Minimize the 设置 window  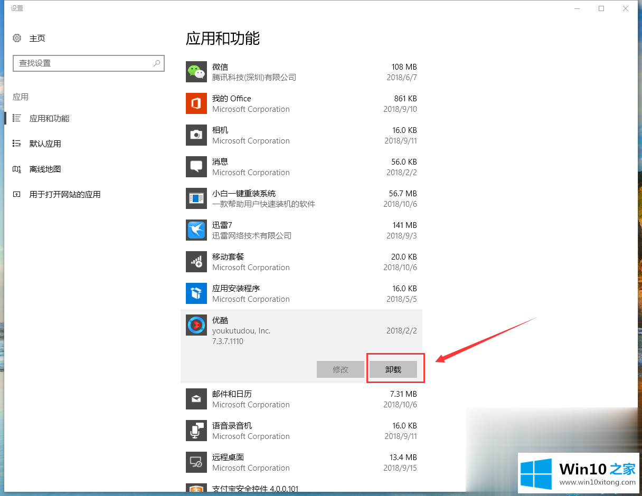[577, 8]
